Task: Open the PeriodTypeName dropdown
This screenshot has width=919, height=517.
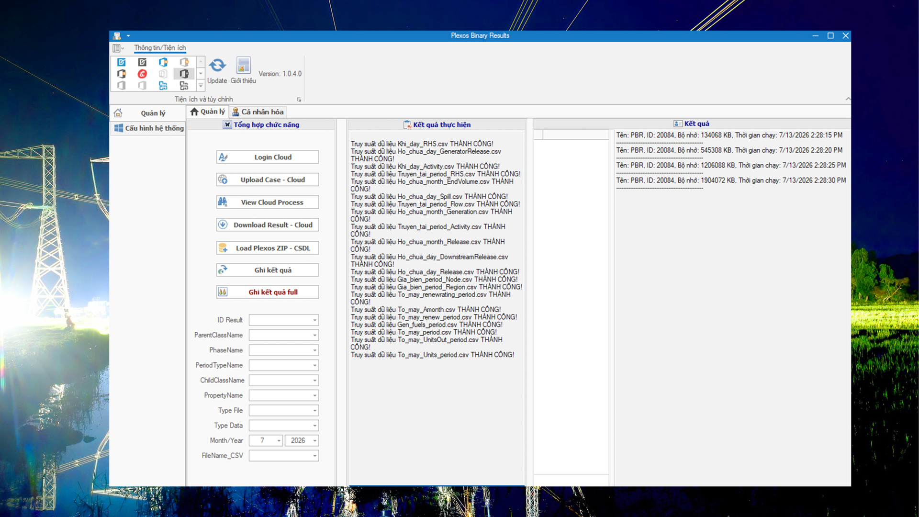Action: pos(314,365)
